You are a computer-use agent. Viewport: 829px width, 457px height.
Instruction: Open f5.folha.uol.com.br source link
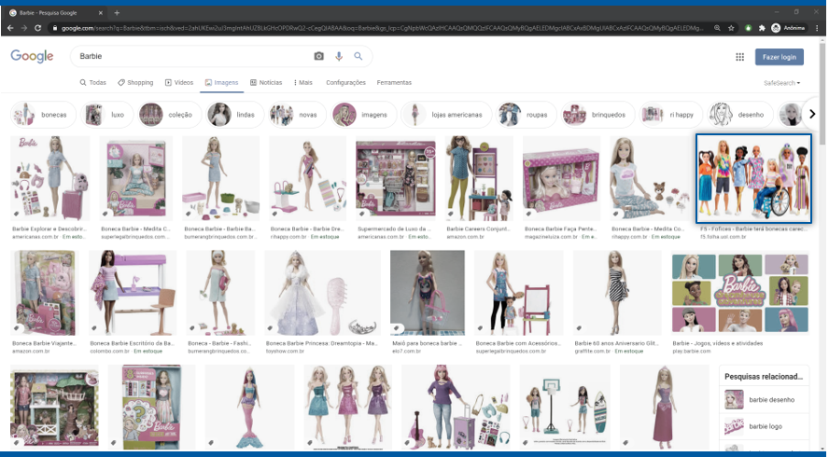tap(724, 237)
